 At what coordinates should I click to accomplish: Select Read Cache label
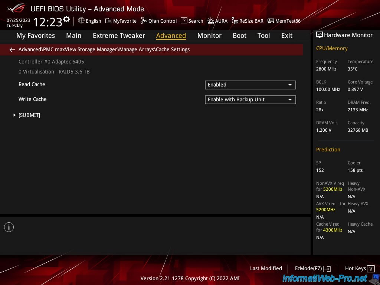tap(32, 84)
